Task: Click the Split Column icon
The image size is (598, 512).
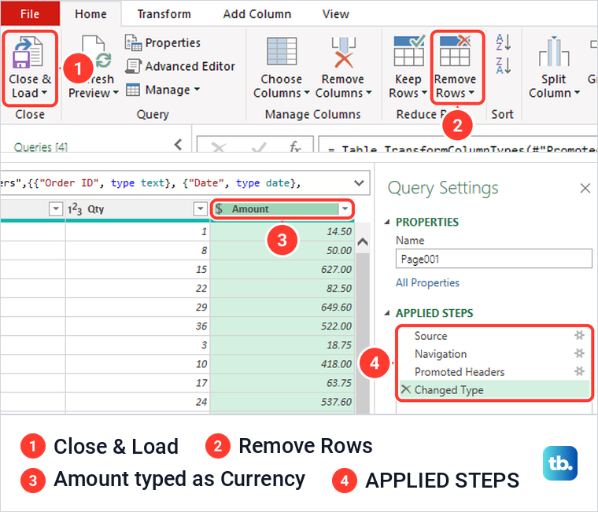Action: click(554, 51)
